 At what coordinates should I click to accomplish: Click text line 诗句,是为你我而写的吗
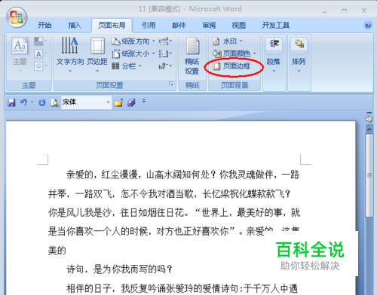tap(119, 269)
